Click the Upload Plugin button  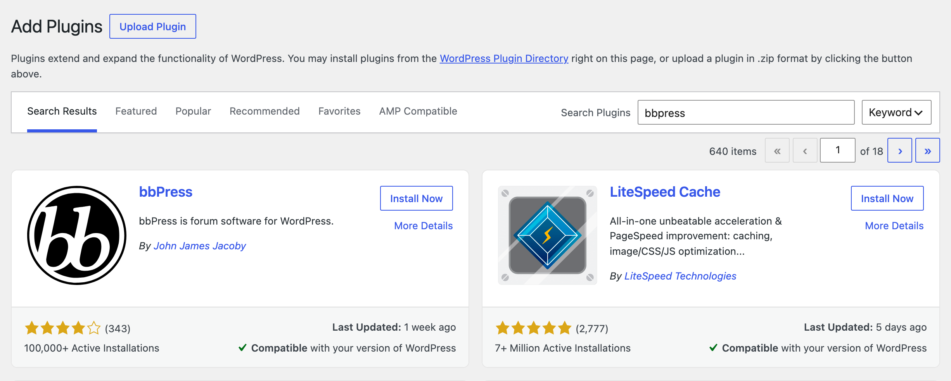point(153,26)
